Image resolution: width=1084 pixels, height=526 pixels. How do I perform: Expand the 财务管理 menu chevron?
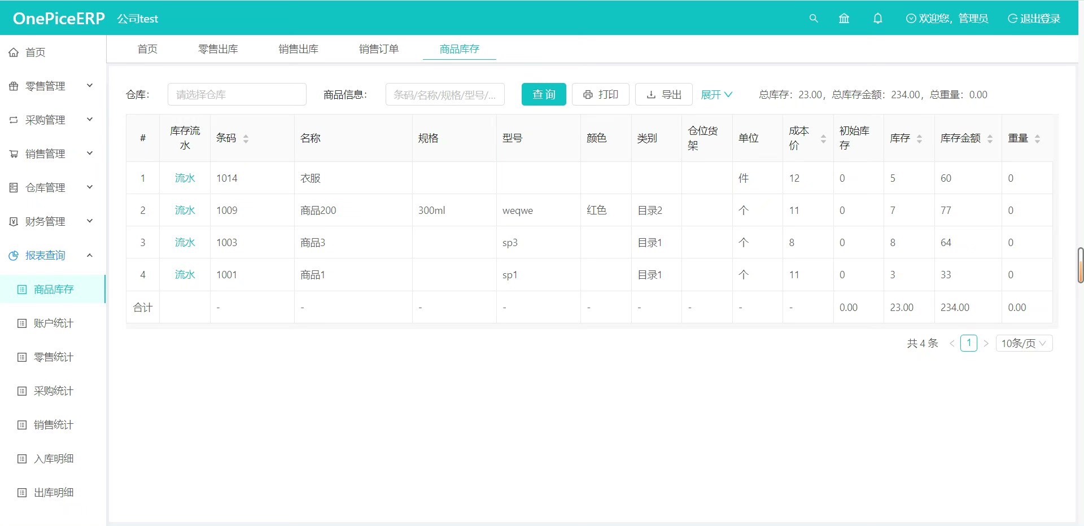pyautogui.click(x=89, y=221)
